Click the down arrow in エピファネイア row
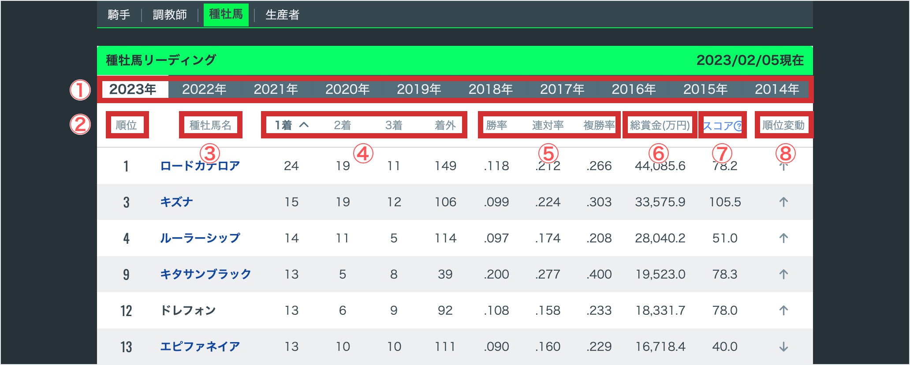The width and height of the screenshot is (910, 365). click(x=783, y=347)
